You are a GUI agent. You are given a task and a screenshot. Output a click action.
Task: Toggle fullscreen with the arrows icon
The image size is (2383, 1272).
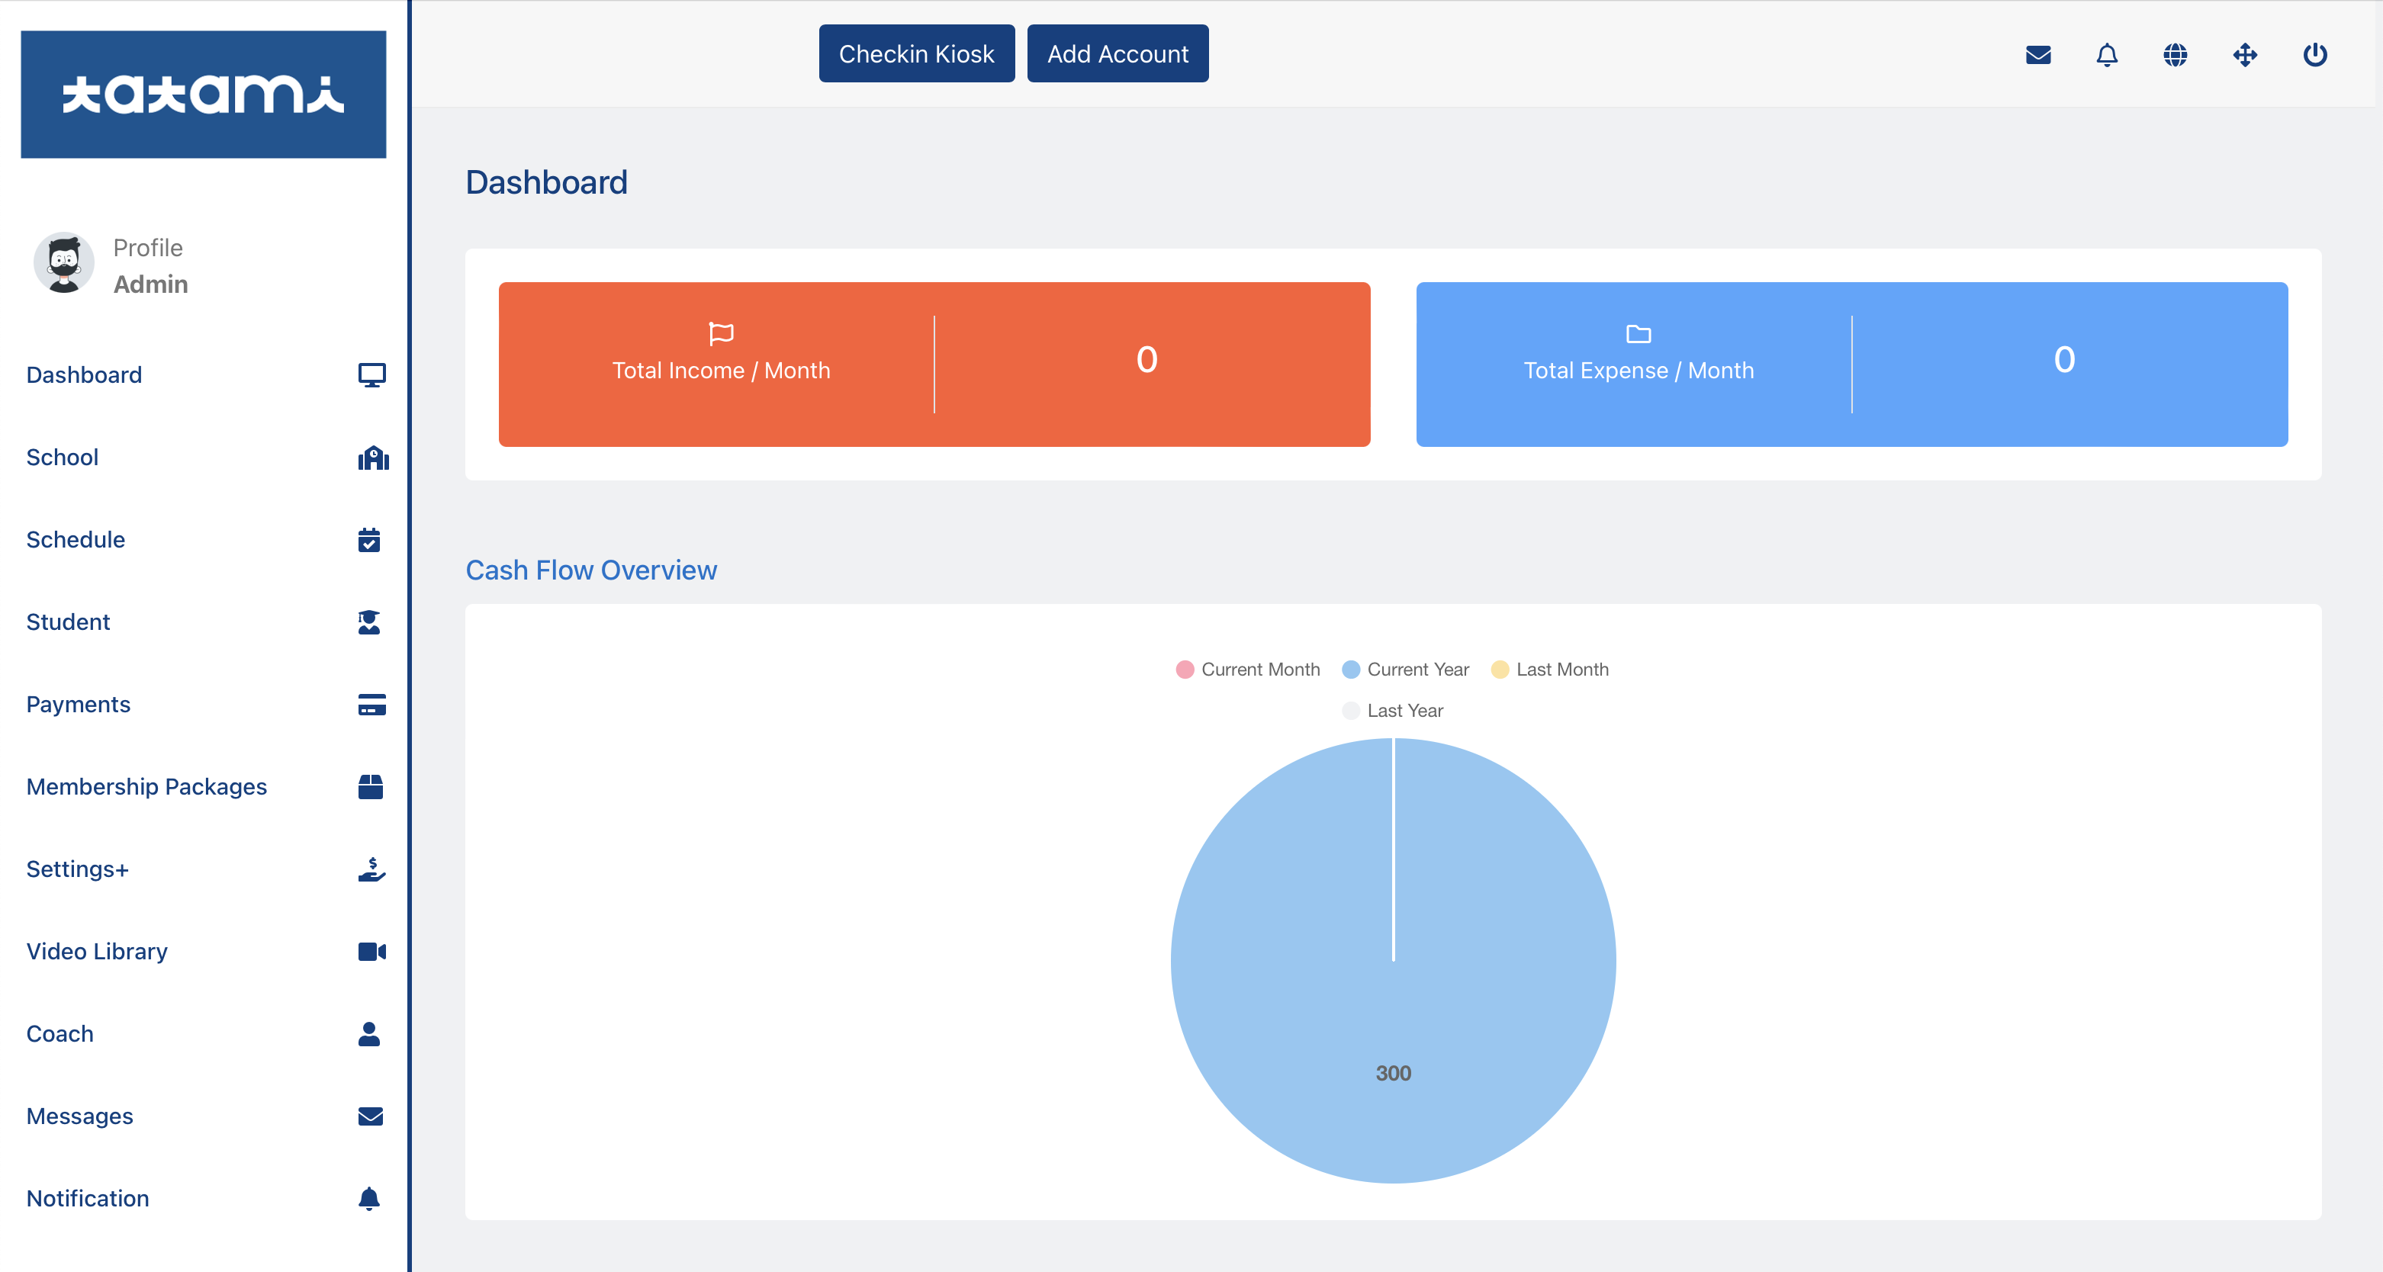pos(2245,55)
